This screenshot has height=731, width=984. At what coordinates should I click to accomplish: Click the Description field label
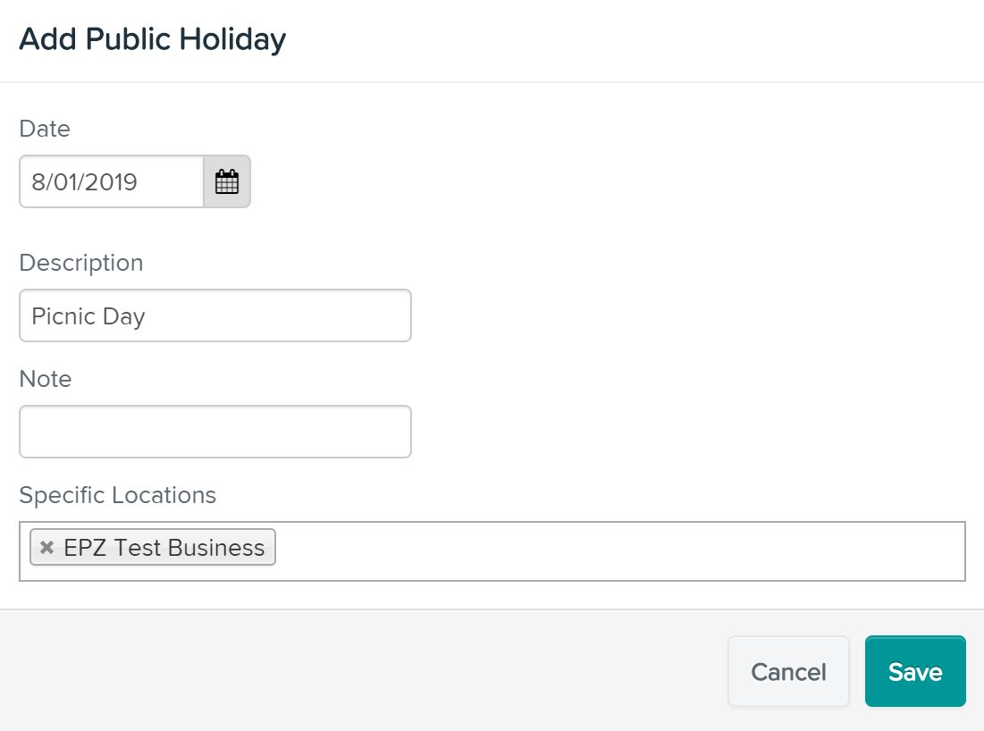81,263
